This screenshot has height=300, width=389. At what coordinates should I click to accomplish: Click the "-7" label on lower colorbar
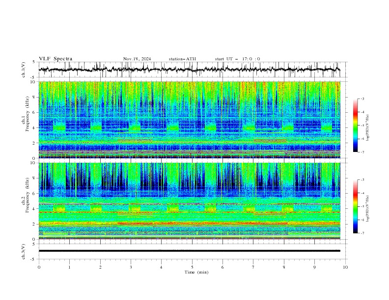(x=362, y=233)
